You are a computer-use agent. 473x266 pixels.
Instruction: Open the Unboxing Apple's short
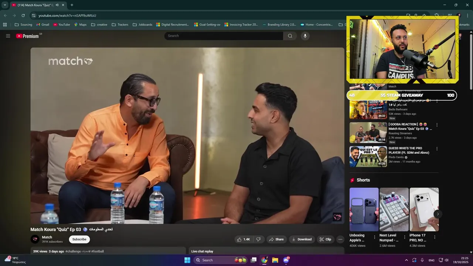tap(364, 209)
